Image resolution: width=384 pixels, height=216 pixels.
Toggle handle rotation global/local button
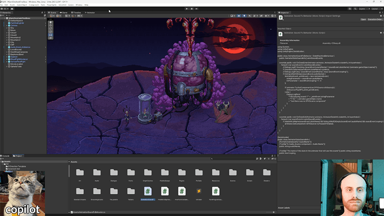tap(58, 16)
